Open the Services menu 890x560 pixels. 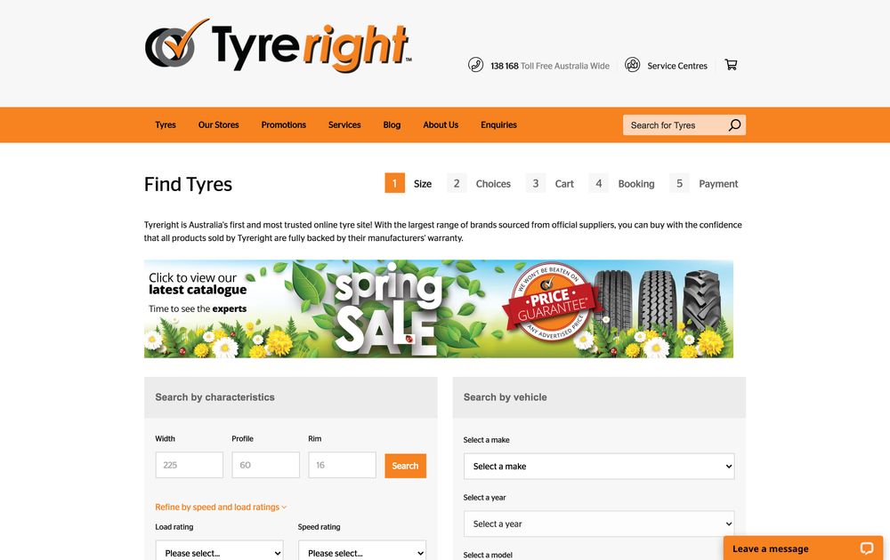coord(344,124)
